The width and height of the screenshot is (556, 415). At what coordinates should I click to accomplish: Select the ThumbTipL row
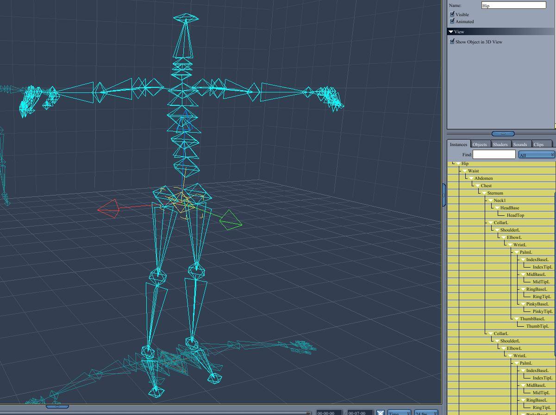click(x=501, y=326)
